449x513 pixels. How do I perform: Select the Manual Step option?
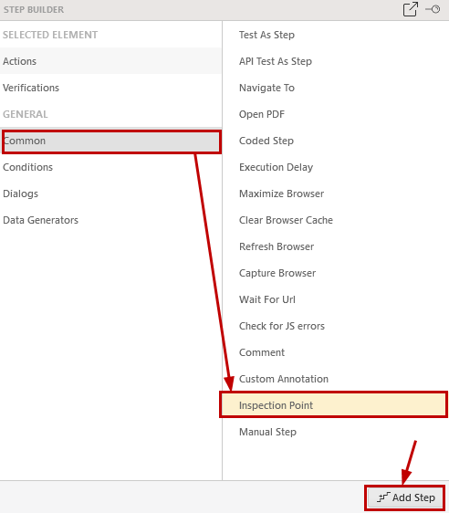[x=336, y=432]
